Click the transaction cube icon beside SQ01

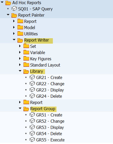pos(14,9)
